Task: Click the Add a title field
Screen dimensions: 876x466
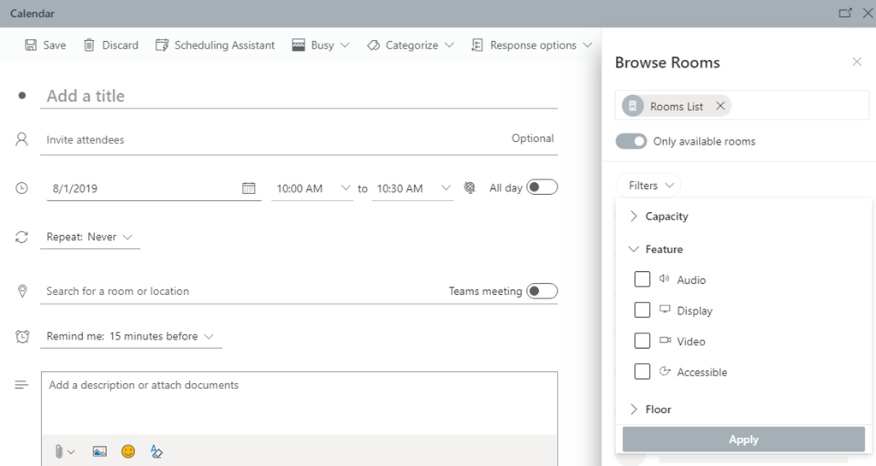Action: (299, 96)
